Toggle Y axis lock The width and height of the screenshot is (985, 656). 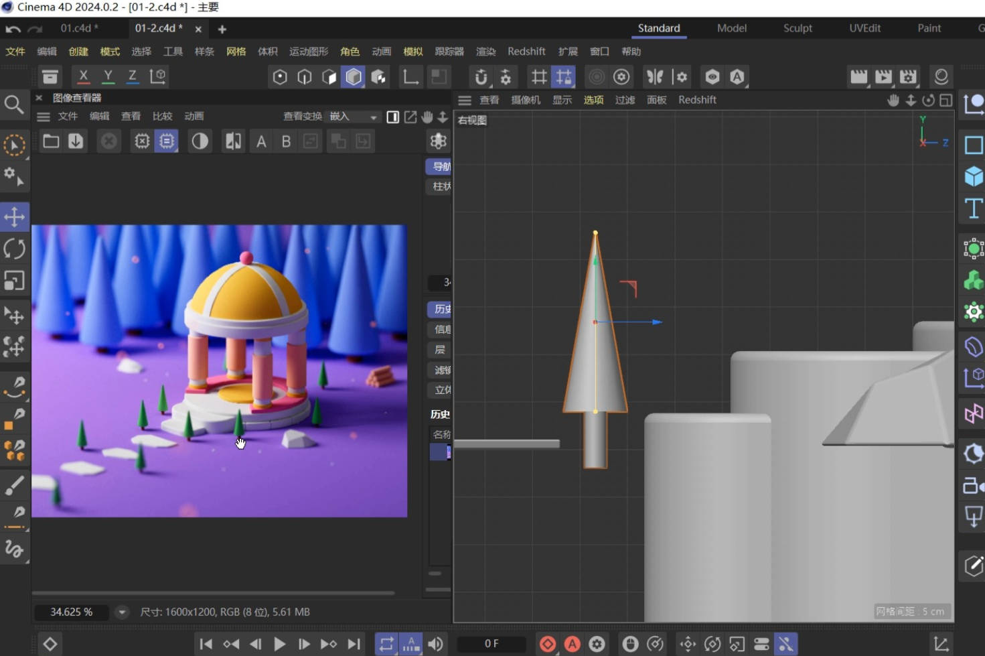[108, 76]
